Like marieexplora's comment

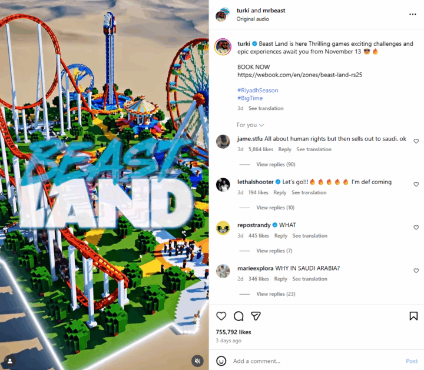(x=416, y=271)
